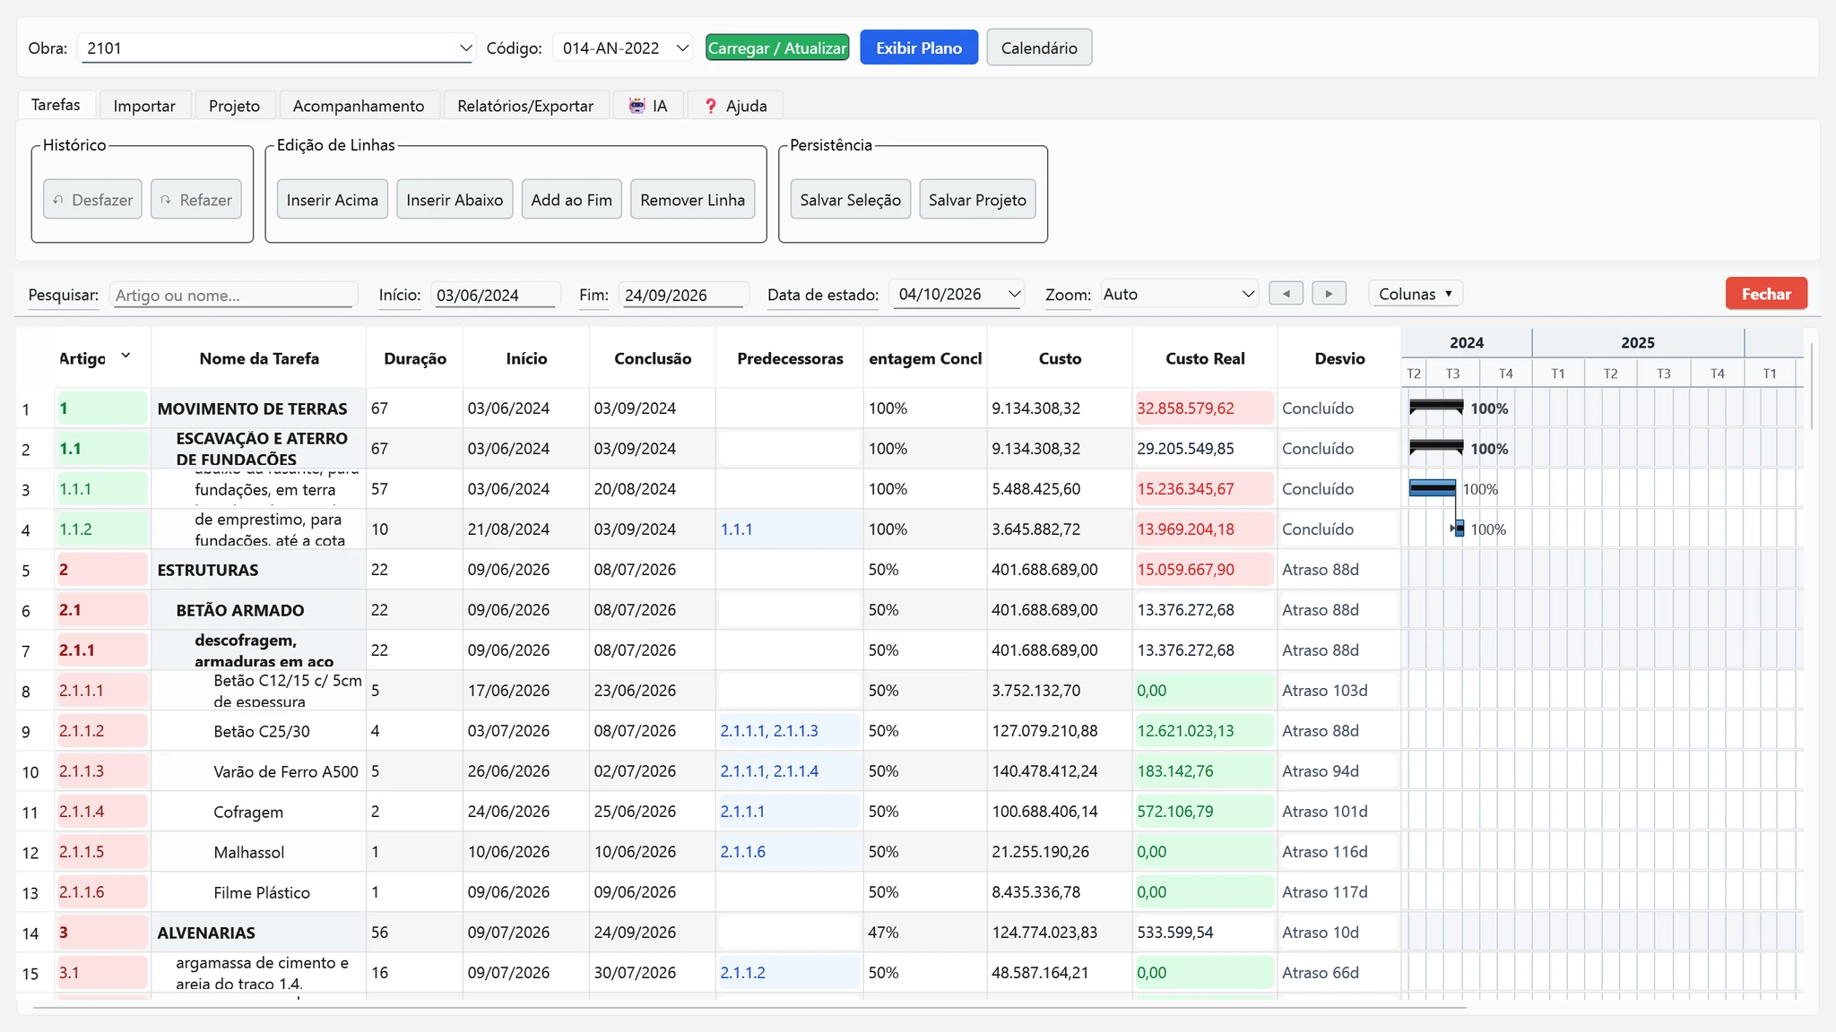
Task: Click the horizontal scrollbar below the table
Action: click(749, 1008)
